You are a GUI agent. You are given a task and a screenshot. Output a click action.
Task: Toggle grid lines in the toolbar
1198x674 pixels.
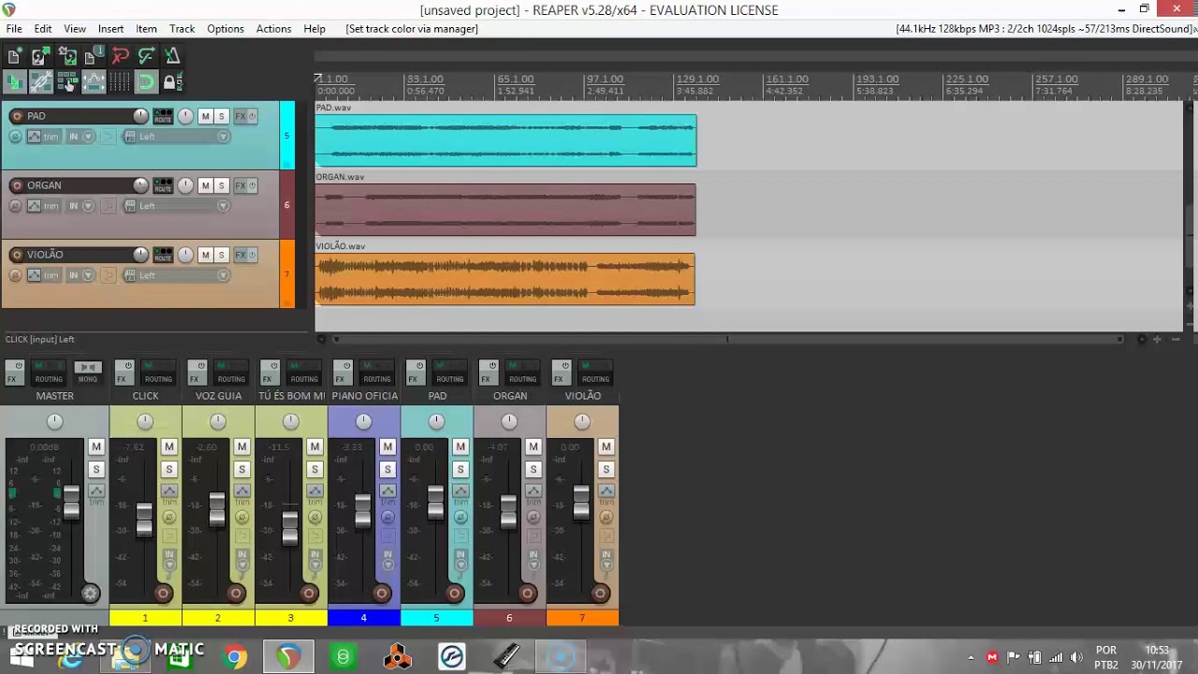[120, 82]
